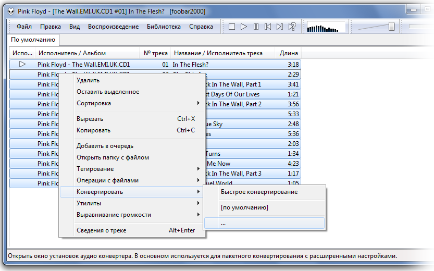Open the Правка menu
The image size is (434, 271).
coord(51,27)
